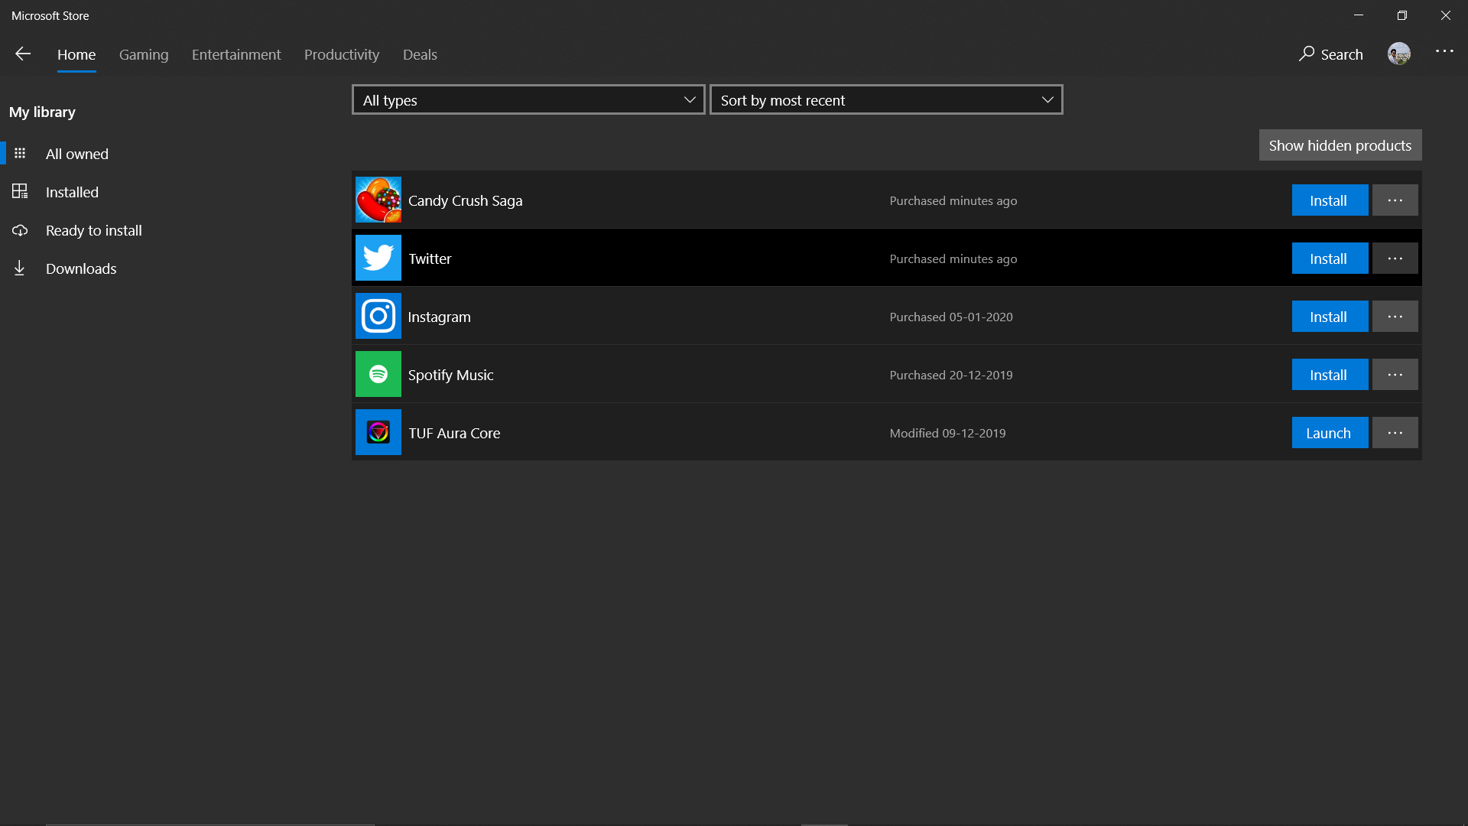Select Installed in My library
Viewport: 1468px width, 826px height.
click(x=72, y=192)
